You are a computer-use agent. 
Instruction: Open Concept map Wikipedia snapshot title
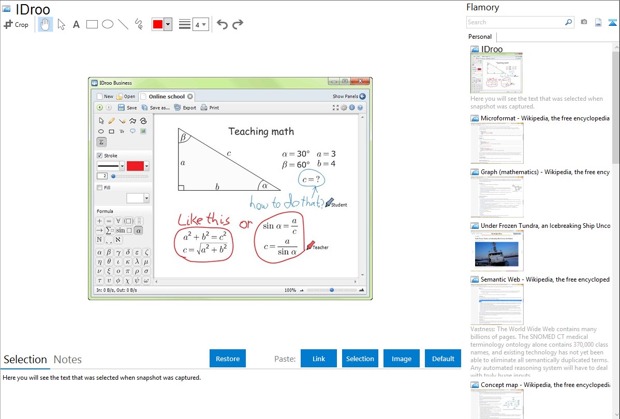point(545,385)
